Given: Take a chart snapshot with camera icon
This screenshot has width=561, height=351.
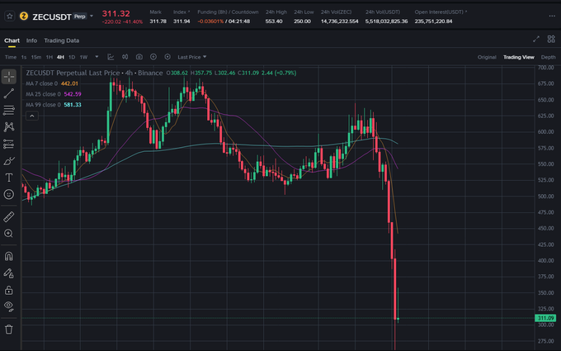Looking at the screenshot, I should (139, 57).
